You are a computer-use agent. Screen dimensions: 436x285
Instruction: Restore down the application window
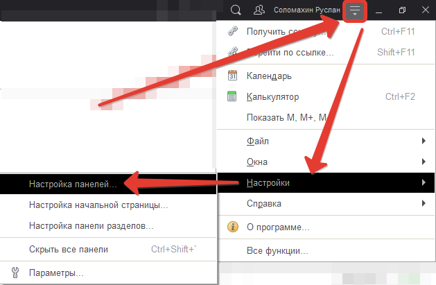(402, 10)
